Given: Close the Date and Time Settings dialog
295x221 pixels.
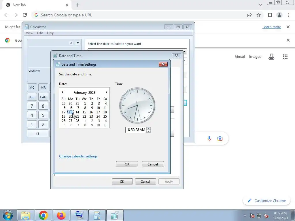Looking at the screenshot, I should 163,64.
